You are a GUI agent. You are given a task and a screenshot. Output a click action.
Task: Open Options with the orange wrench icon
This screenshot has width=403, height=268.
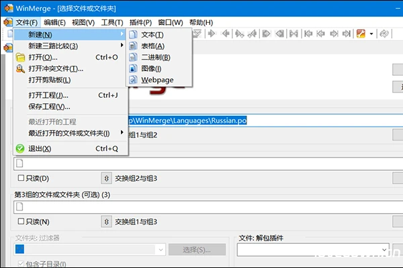tap(361, 33)
